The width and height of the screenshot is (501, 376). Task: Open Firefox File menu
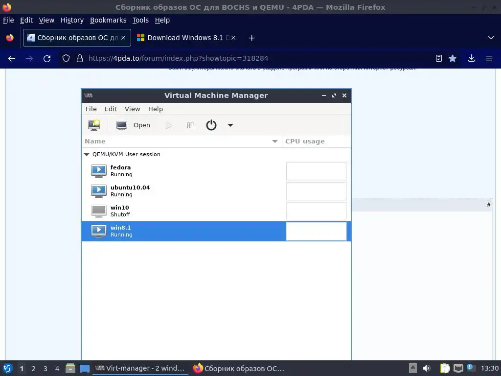tap(8, 20)
